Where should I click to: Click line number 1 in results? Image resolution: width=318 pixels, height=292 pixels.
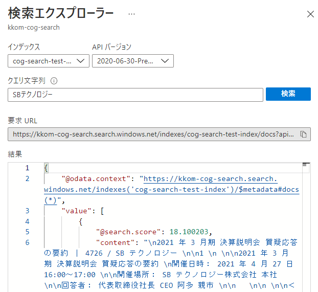point(27,168)
